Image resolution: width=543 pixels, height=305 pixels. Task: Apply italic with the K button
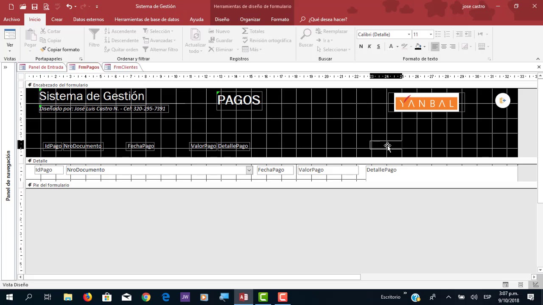click(369, 47)
